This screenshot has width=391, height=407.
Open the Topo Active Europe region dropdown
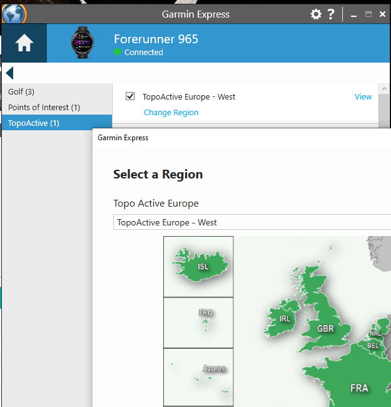click(x=252, y=222)
